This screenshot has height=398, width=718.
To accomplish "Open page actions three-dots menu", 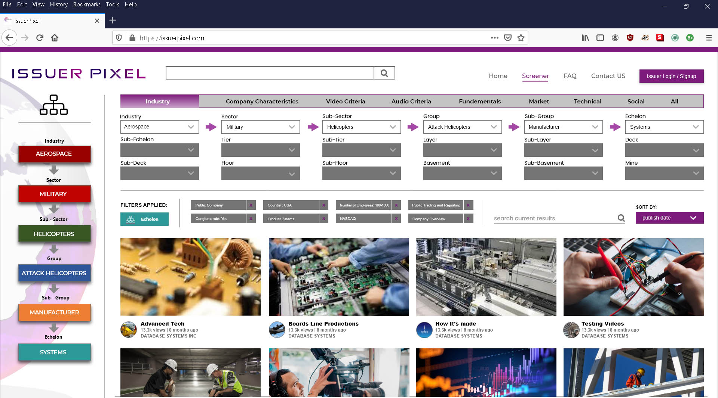I will click(x=494, y=38).
